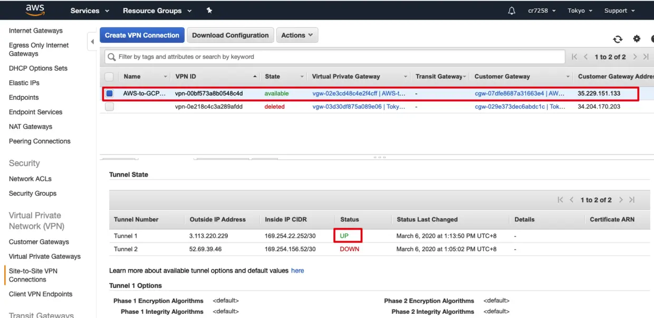Screen dimensions: 654x318
Task: Go to previous page in VPN table
Action: 586,57
